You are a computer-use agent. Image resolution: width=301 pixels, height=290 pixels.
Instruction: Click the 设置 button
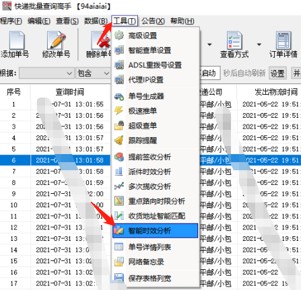(277, 73)
